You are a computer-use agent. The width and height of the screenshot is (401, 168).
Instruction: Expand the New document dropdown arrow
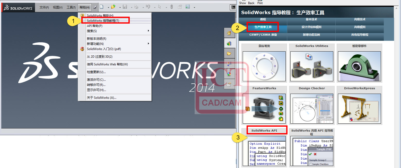click(x=108, y=7)
